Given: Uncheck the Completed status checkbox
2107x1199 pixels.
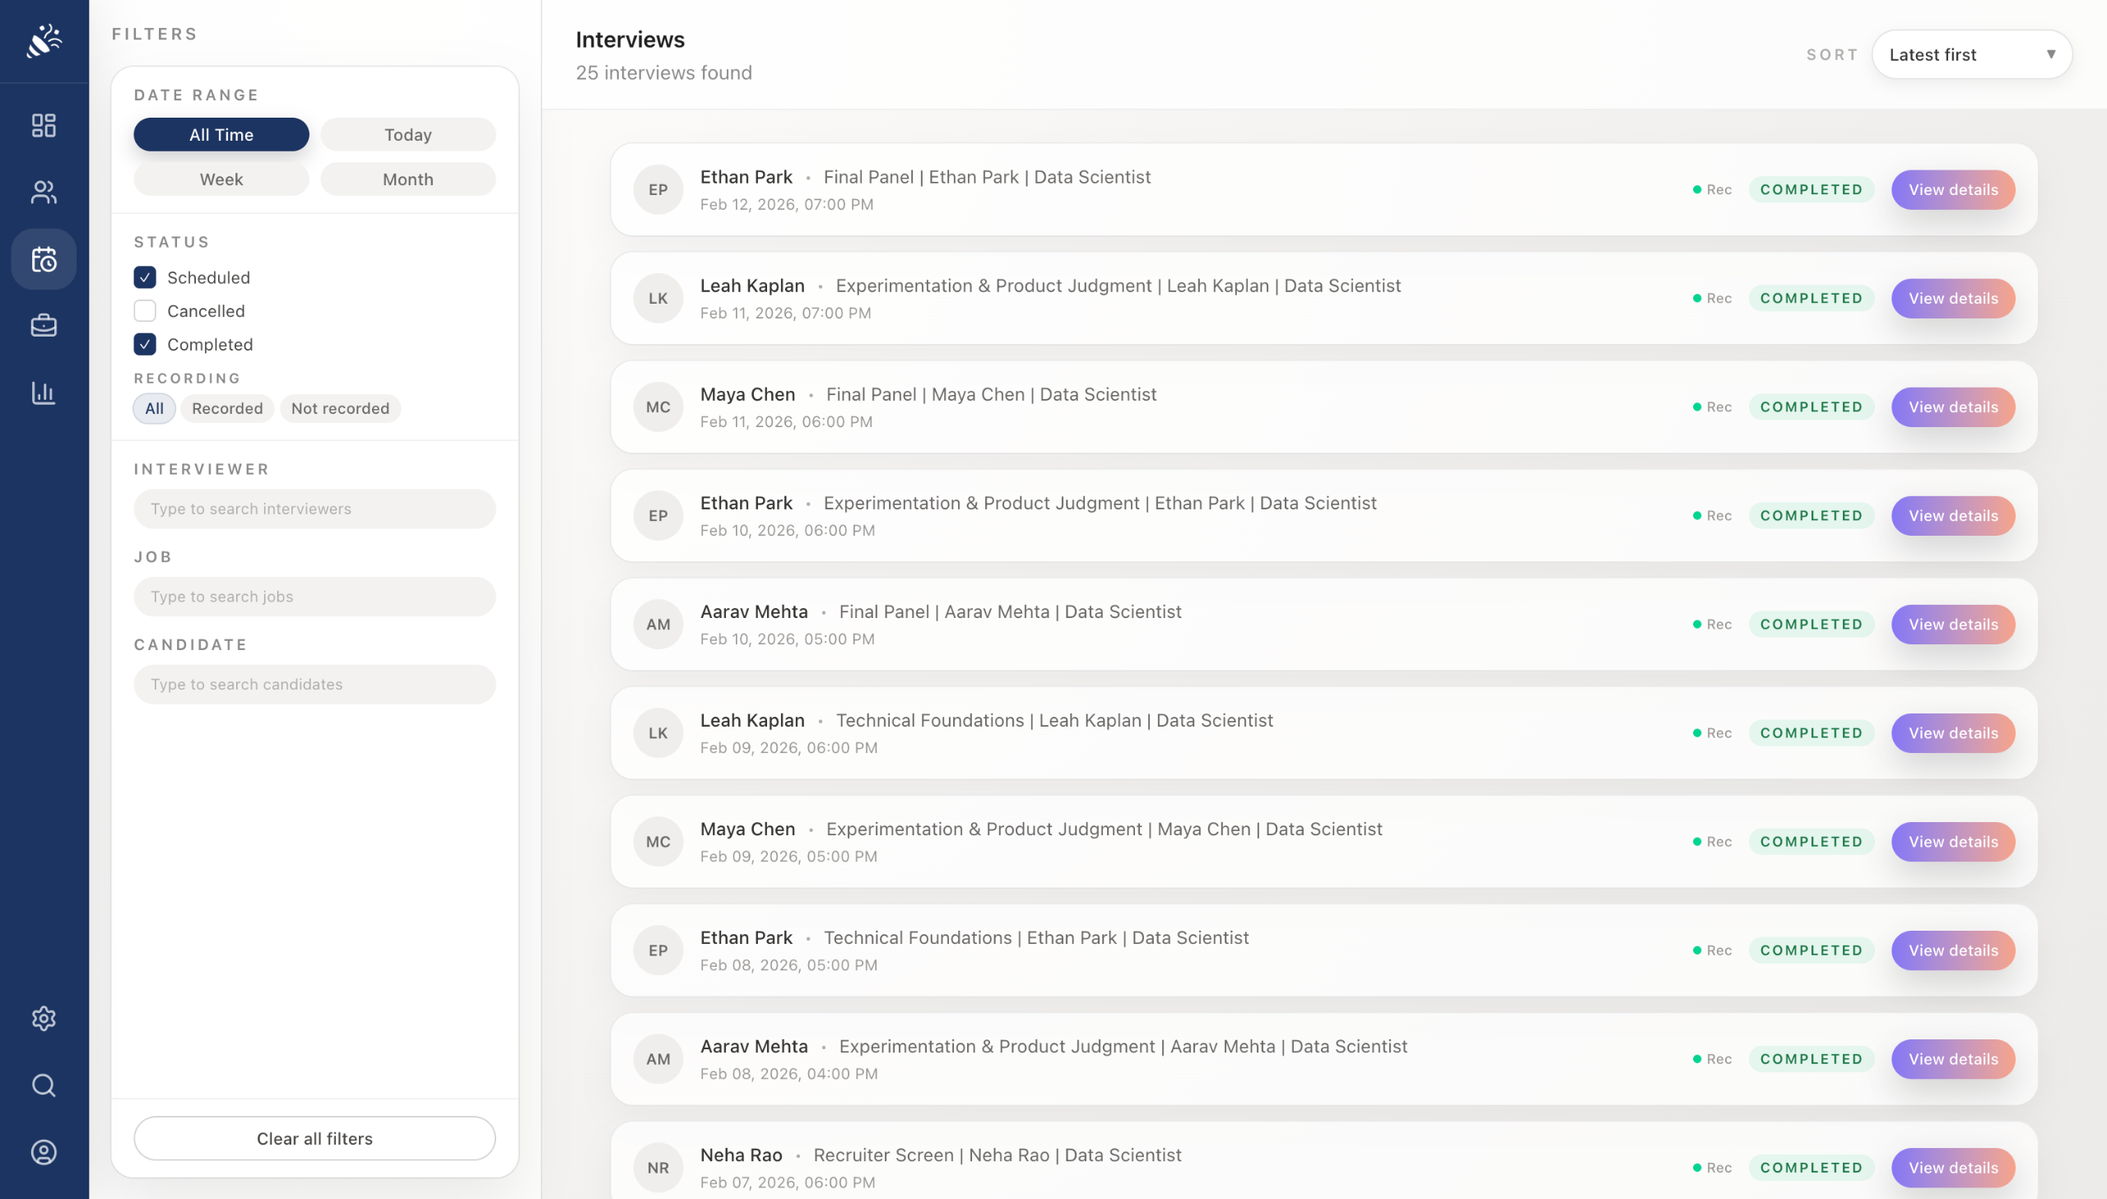Looking at the screenshot, I should coord(145,344).
